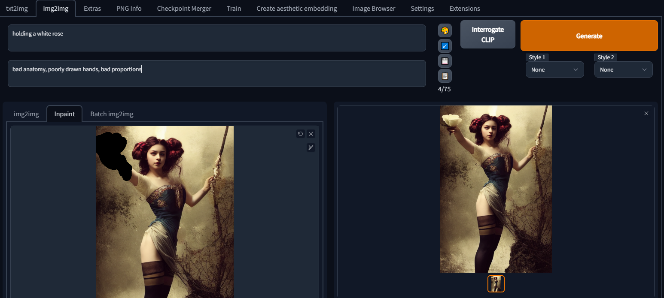Viewport: 664px width, 298px height.
Task: Switch to the img2img sub-tab
Action: click(26, 114)
